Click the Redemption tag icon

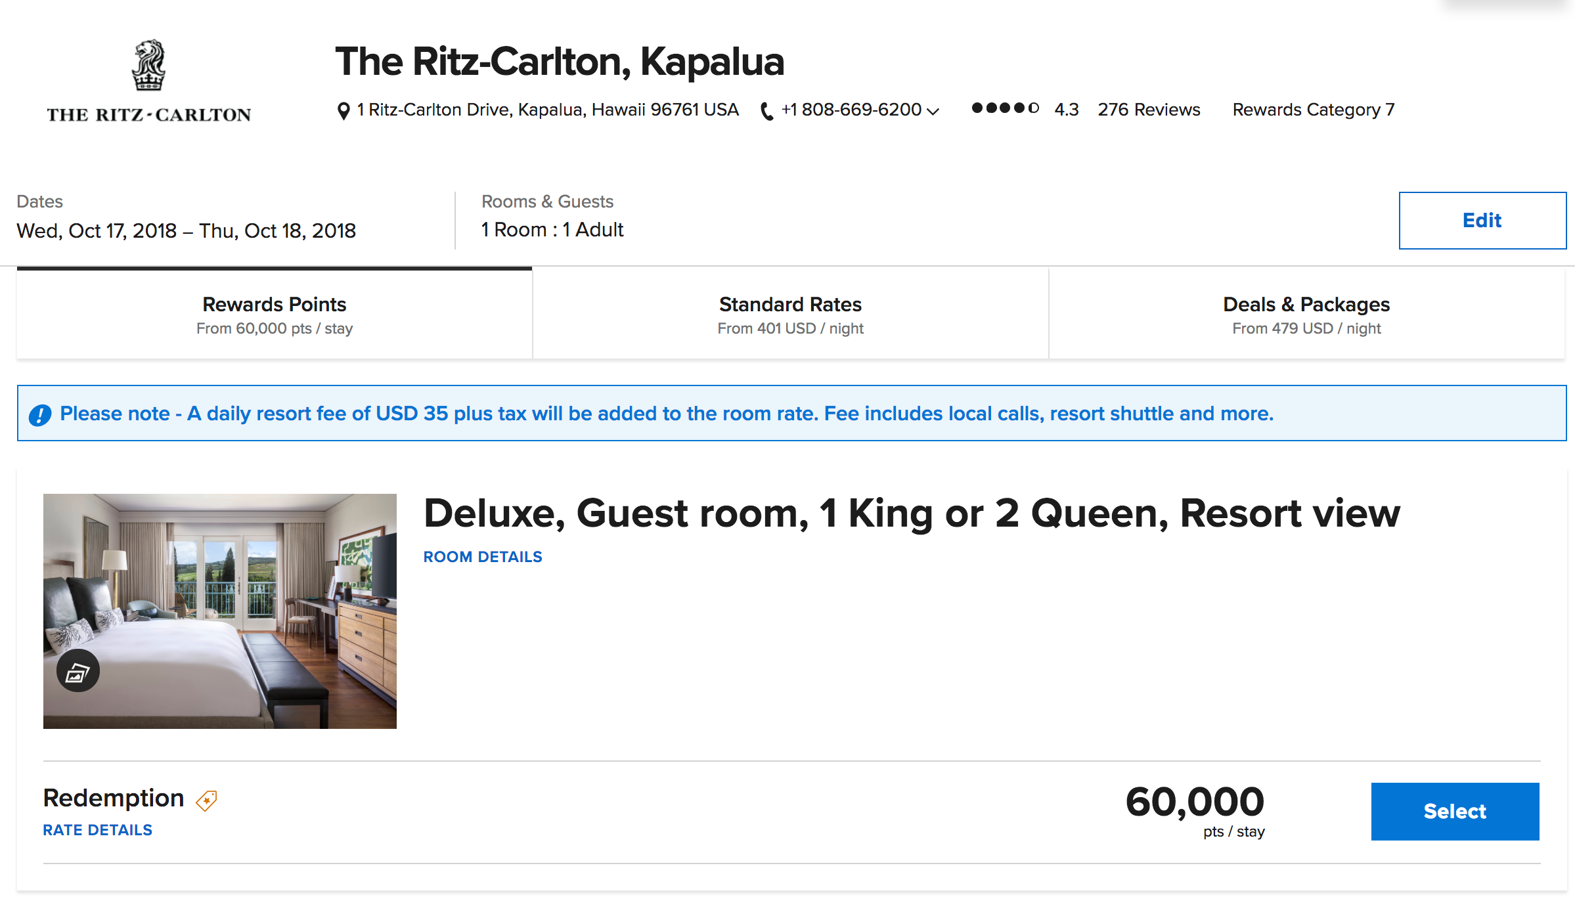coord(206,800)
